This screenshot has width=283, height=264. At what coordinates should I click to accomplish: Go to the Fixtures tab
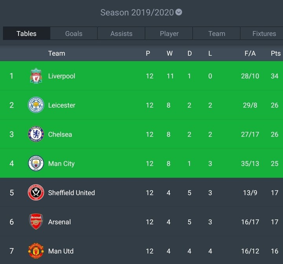point(264,34)
